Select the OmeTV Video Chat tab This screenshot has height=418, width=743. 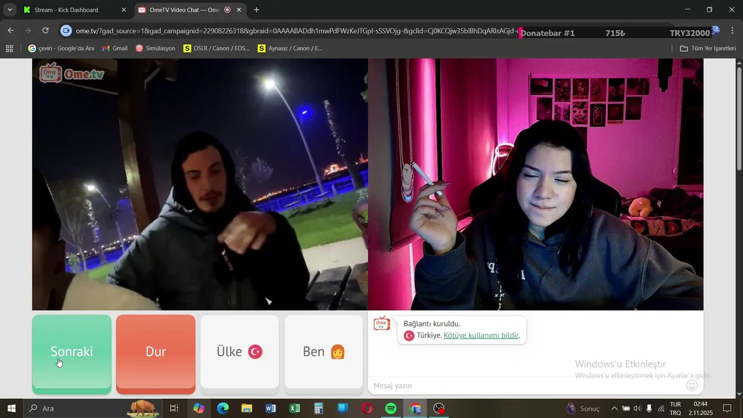[x=183, y=10]
